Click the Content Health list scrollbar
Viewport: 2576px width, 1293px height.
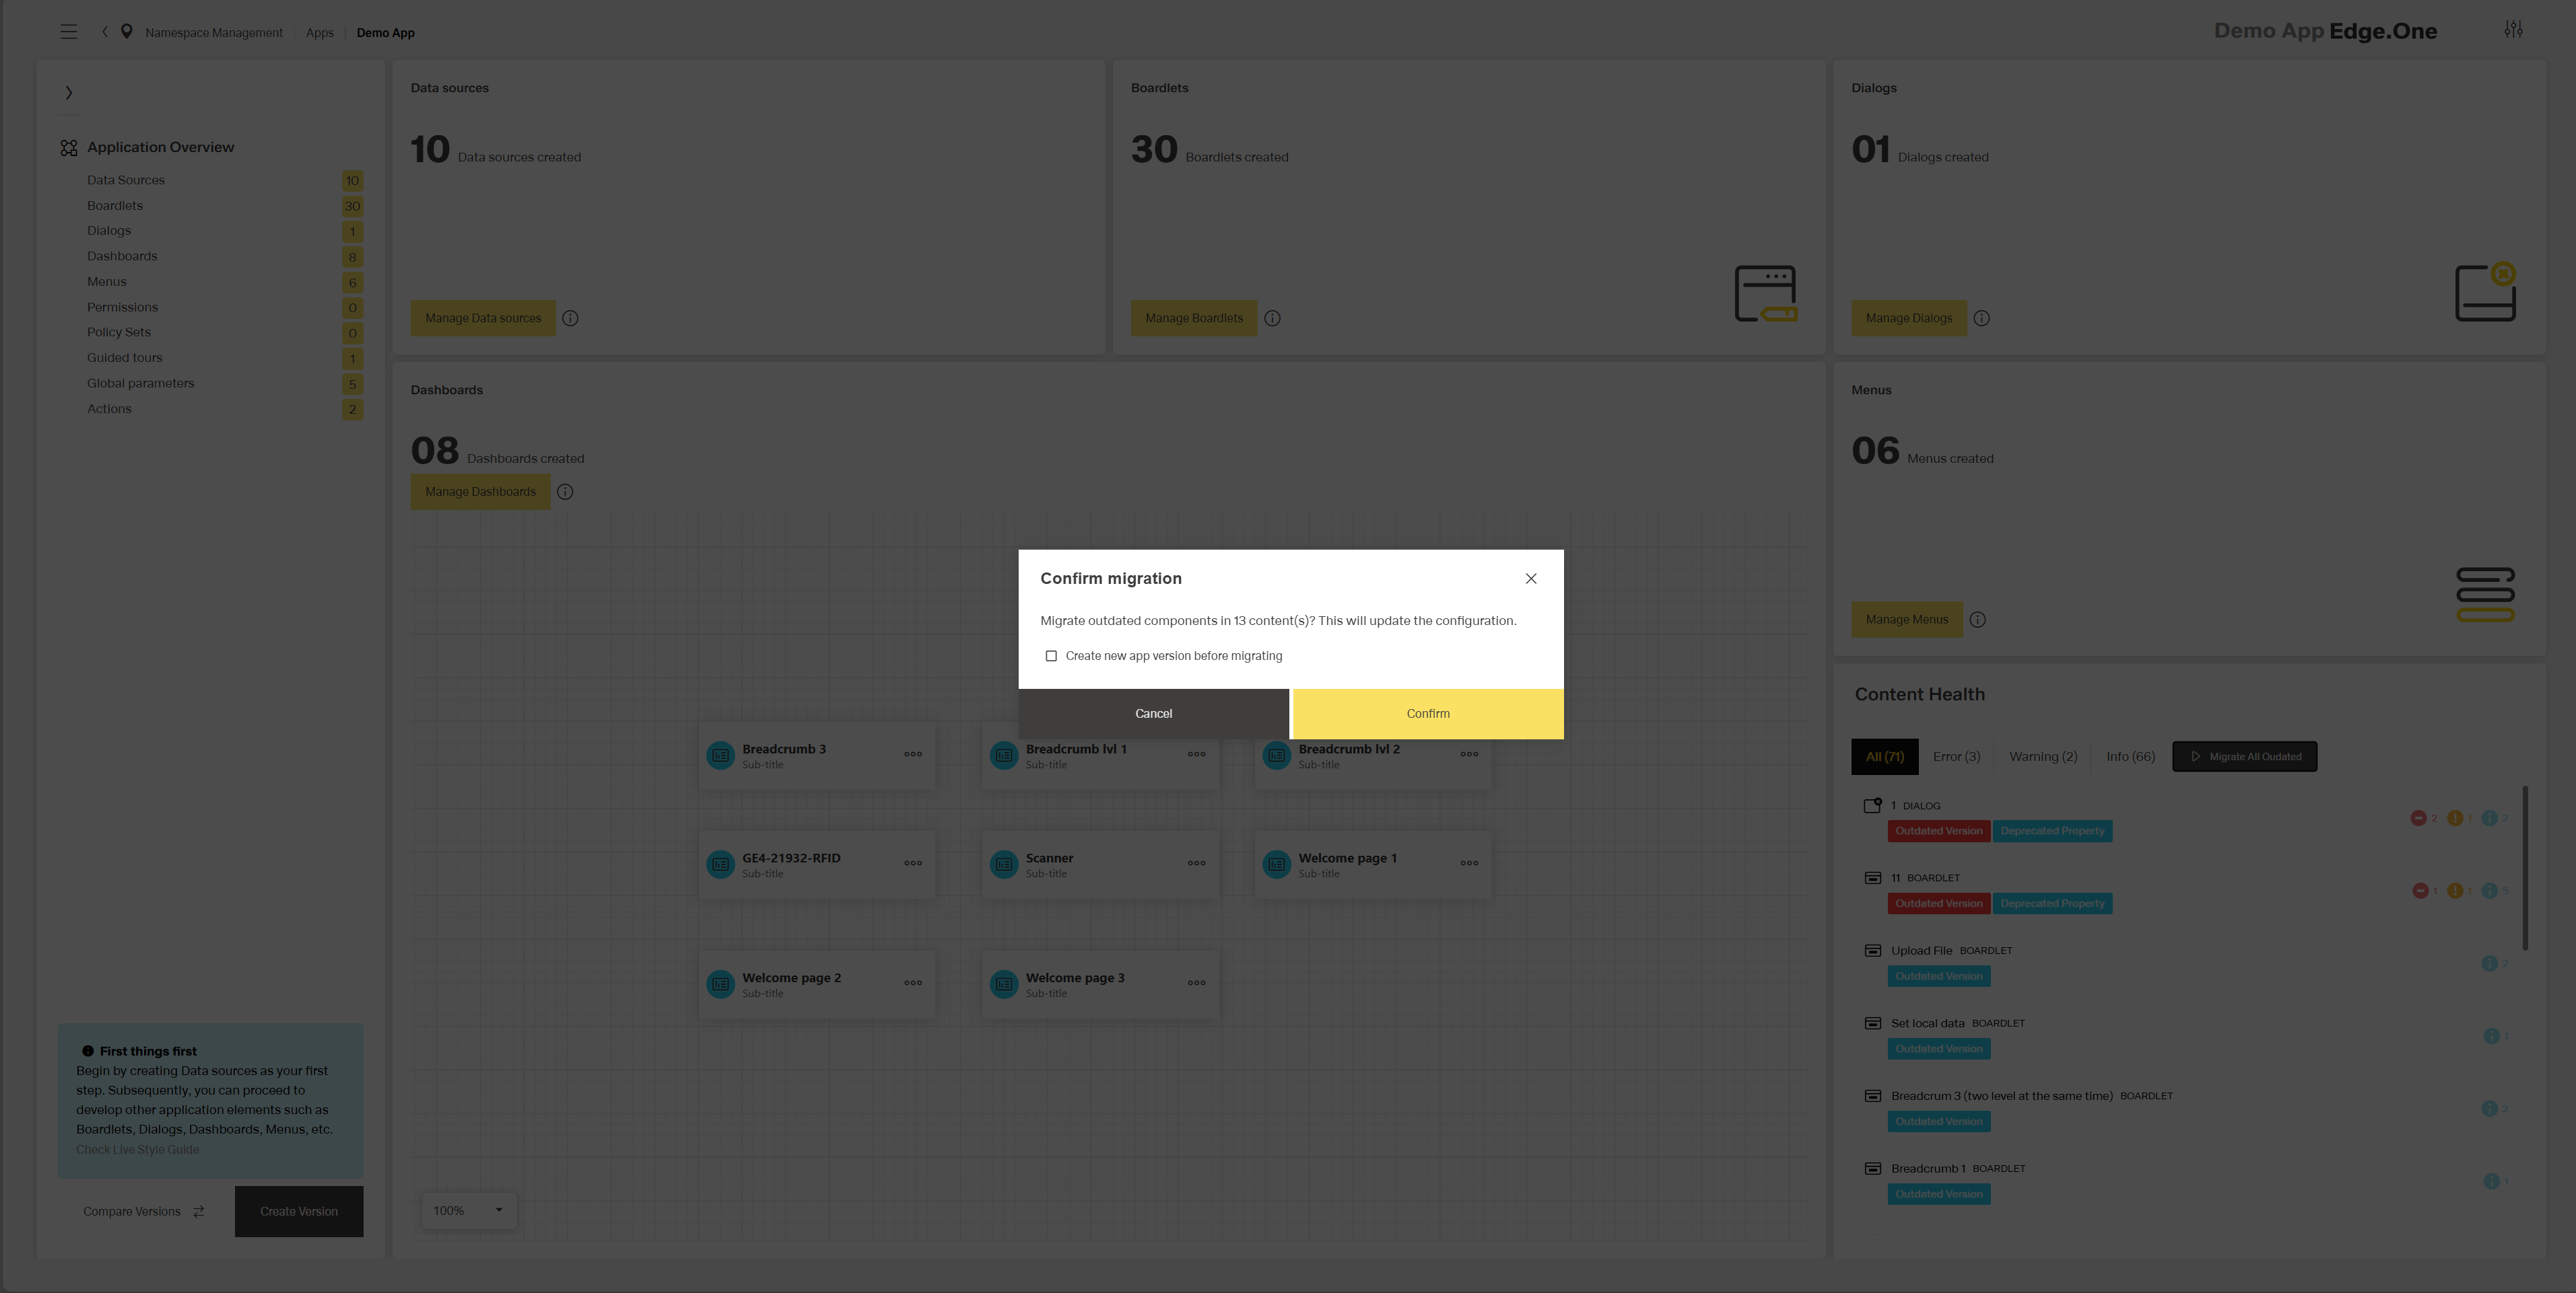tap(2525, 867)
